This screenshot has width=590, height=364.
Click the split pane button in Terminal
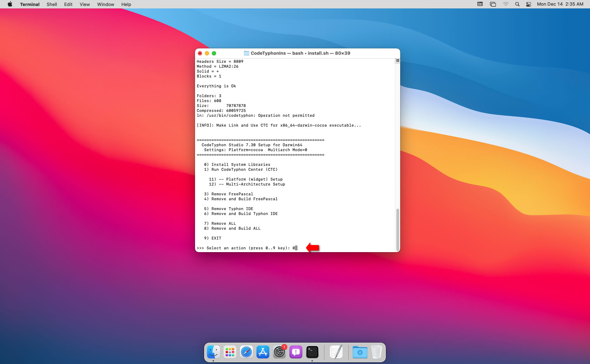point(397,61)
